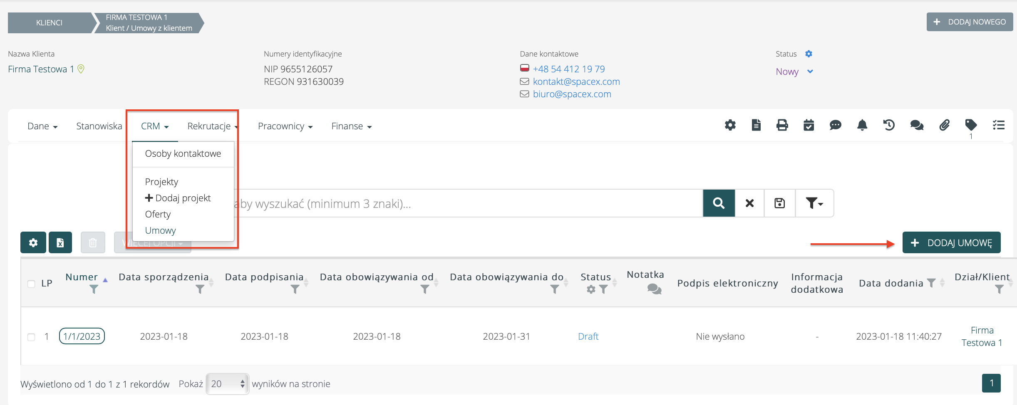Open the history clock icon

pos(889,125)
